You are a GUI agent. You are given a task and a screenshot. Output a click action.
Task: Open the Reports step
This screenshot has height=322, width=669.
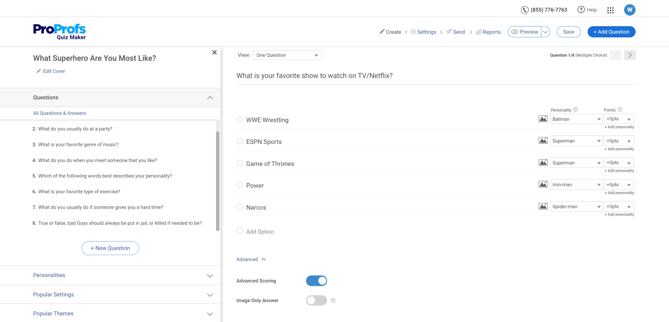pos(488,32)
